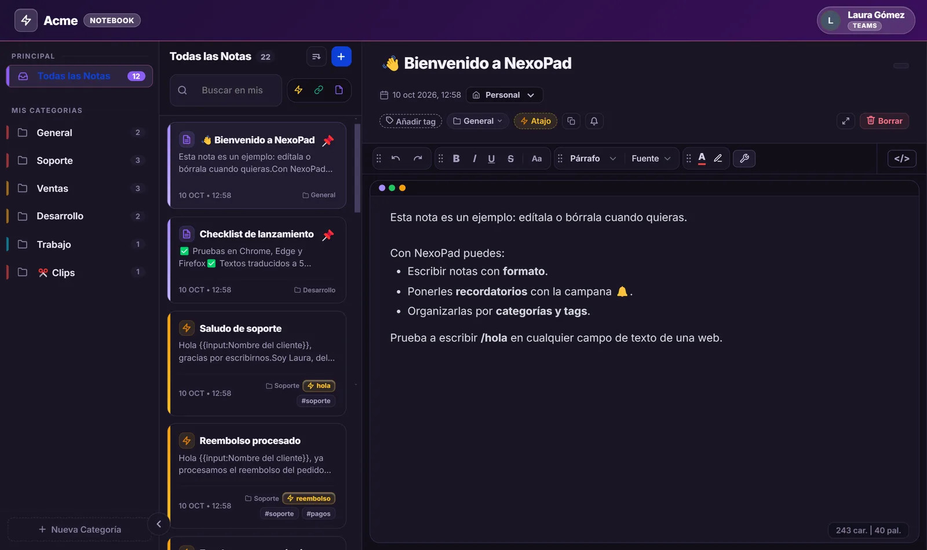The image size is (927, 550).
Task: Click the Atajo shortcut button
Action: coord(535,121)
